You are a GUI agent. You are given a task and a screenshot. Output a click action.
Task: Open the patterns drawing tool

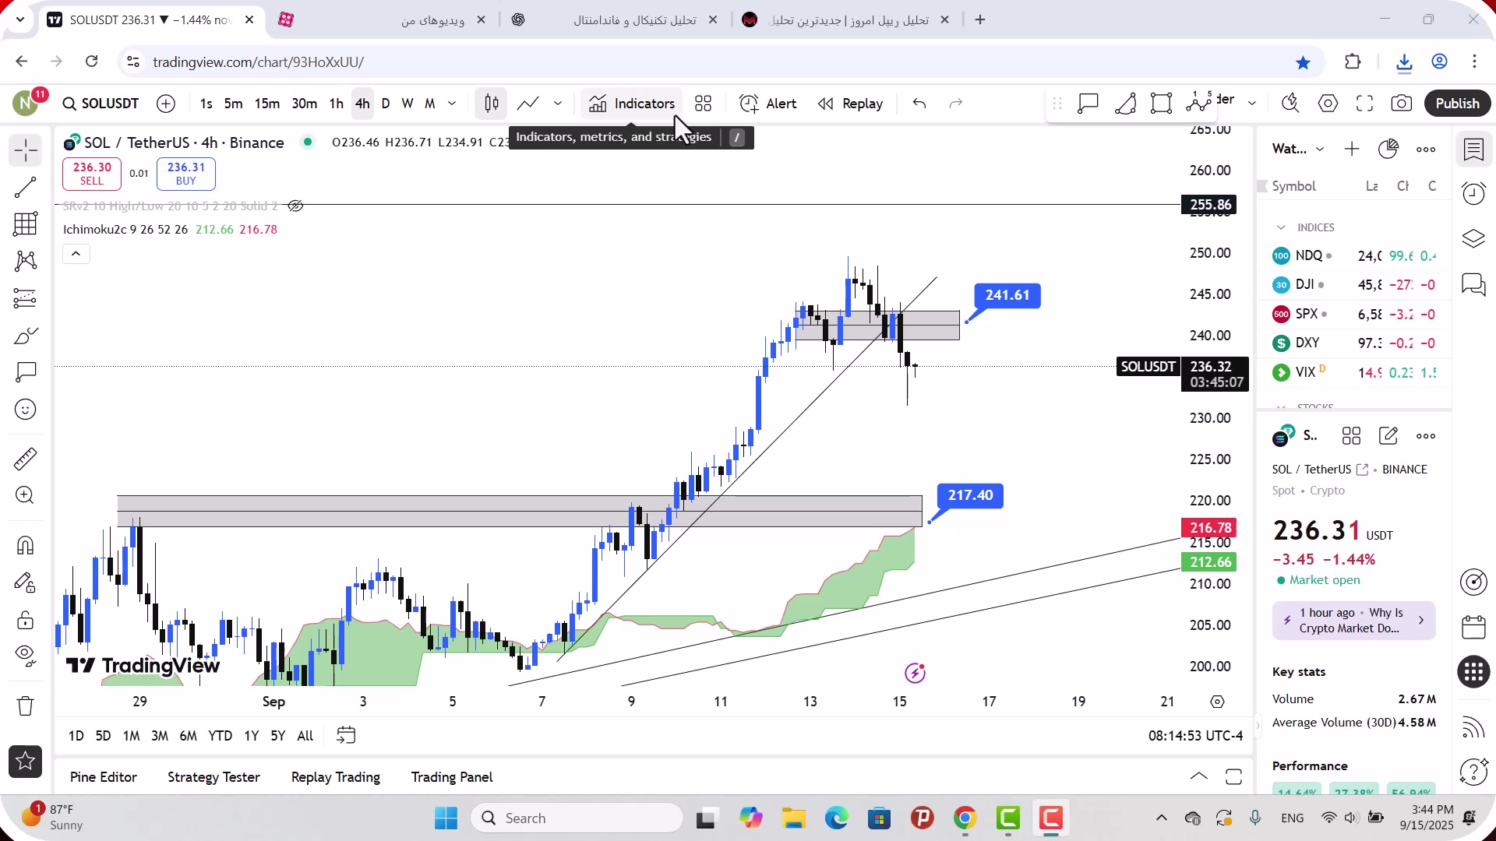[25, 261]
